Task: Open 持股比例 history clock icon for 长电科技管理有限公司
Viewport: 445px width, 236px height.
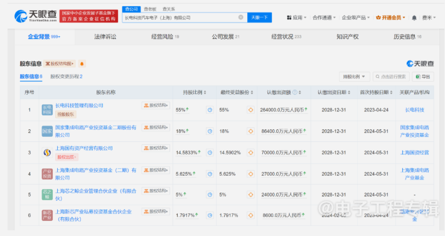Action: 210,110
